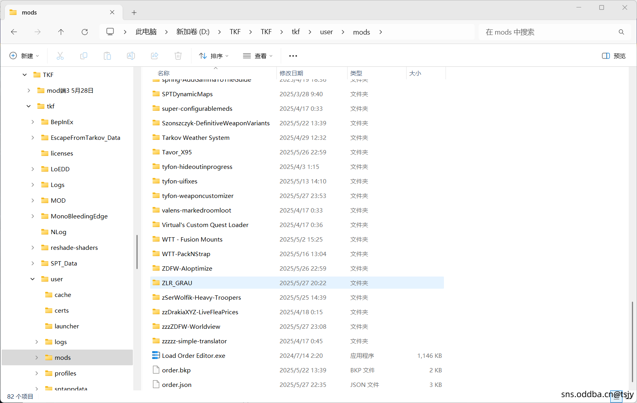
Task: Click the Paste clipboard icon
Action: click(107, 56)
